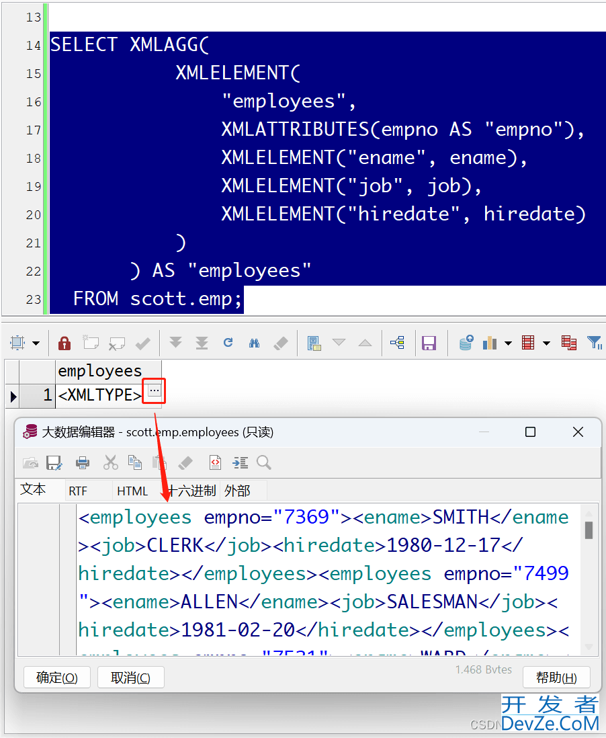Image resolution: width=606 pixels, height=738 pixels.
Task: Click the eraser icon in data editor
Action: click(x=186, y=463)
